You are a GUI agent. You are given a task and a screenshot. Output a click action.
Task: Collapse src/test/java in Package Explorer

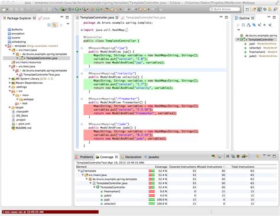[9, 66]
